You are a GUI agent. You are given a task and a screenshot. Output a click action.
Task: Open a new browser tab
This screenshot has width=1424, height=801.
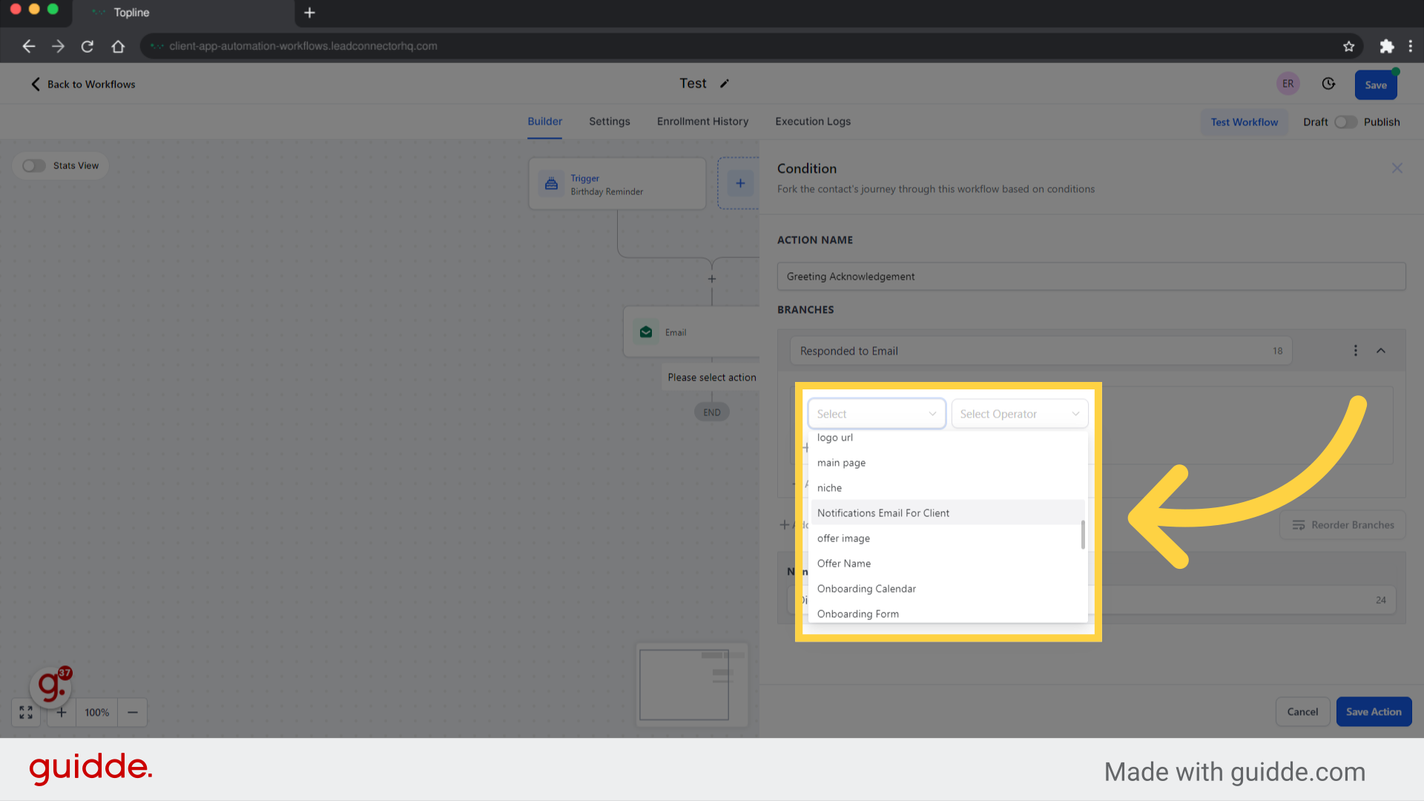pyautogui.click(x=310, y=13)
